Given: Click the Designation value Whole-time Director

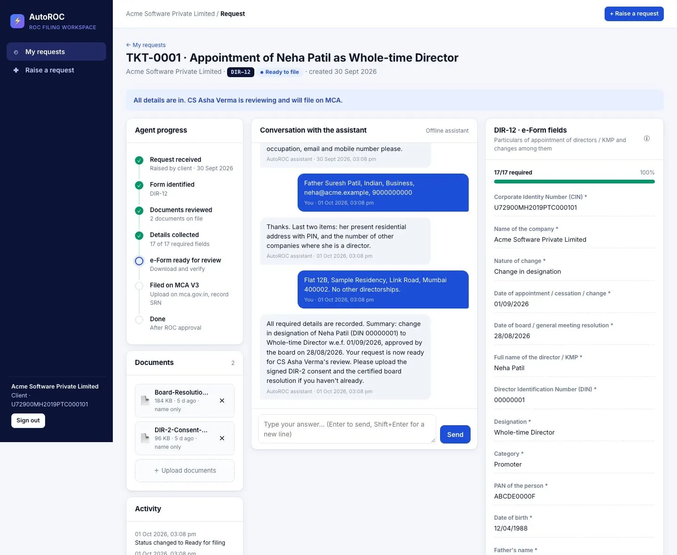Looking at the screenshot, I should coord(524,432).
